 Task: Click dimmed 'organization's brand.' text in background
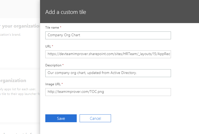[x=10, y=35]
